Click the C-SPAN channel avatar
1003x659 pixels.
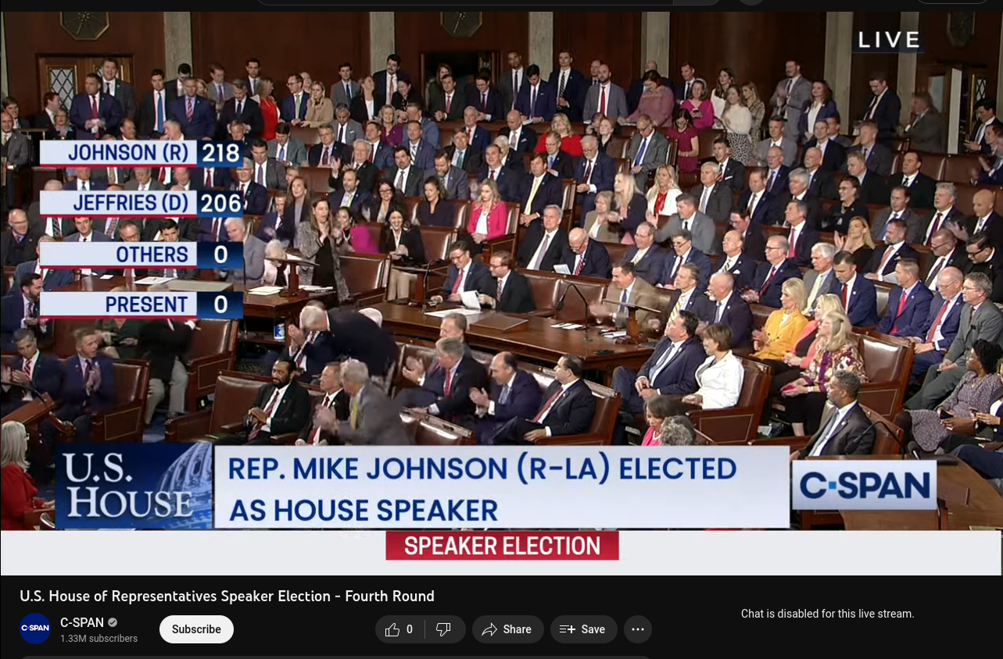pyautogui.click(x=35, y=629)
